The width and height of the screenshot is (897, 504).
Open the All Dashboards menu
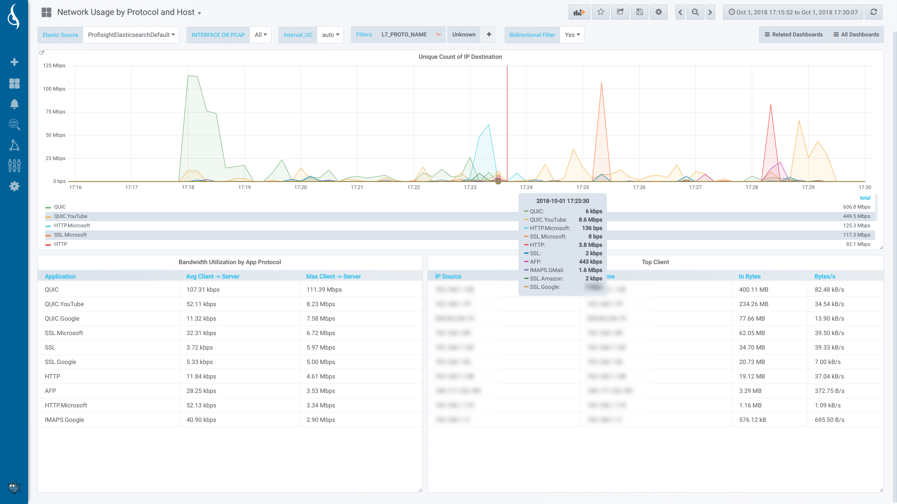856,35
